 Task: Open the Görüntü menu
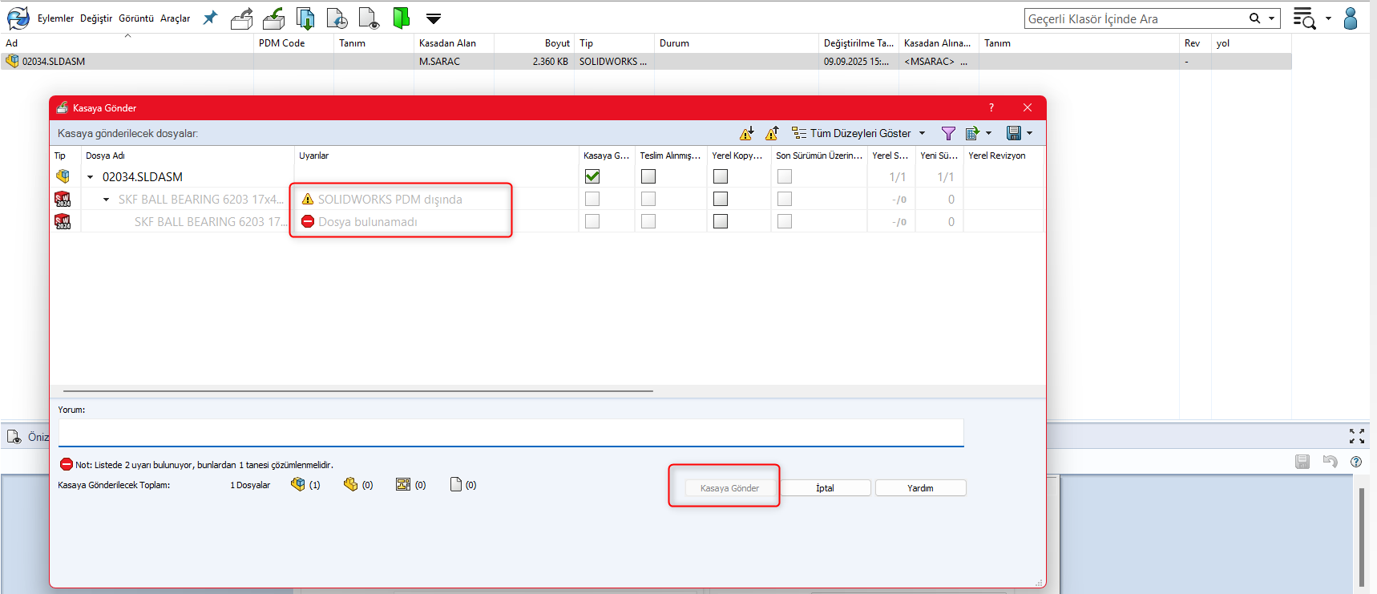click(x=136, y=18)
